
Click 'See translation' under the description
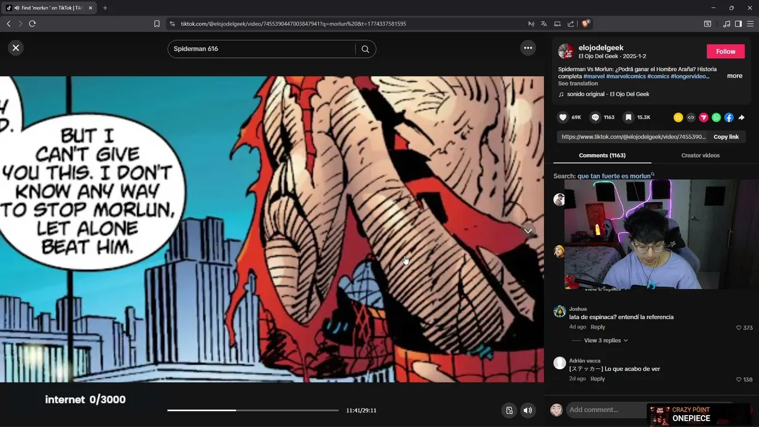(578, 84)
